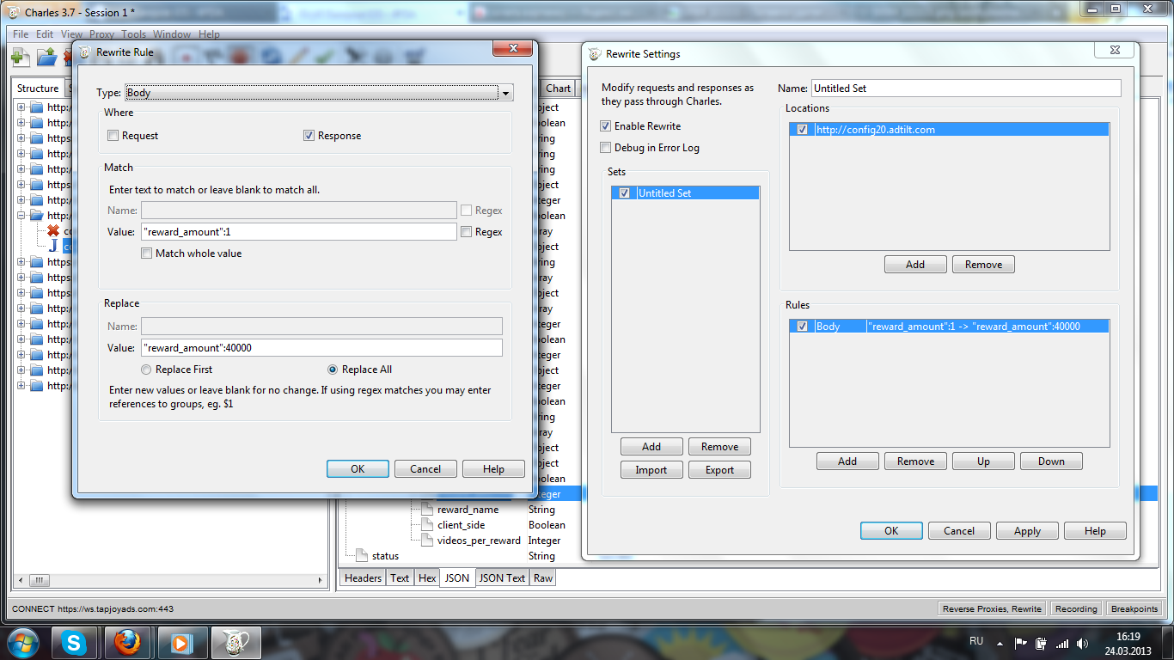The width and height of the screenshot is (1174, 660).
Task: Open the File menu
Action: [x=21, y=34]
